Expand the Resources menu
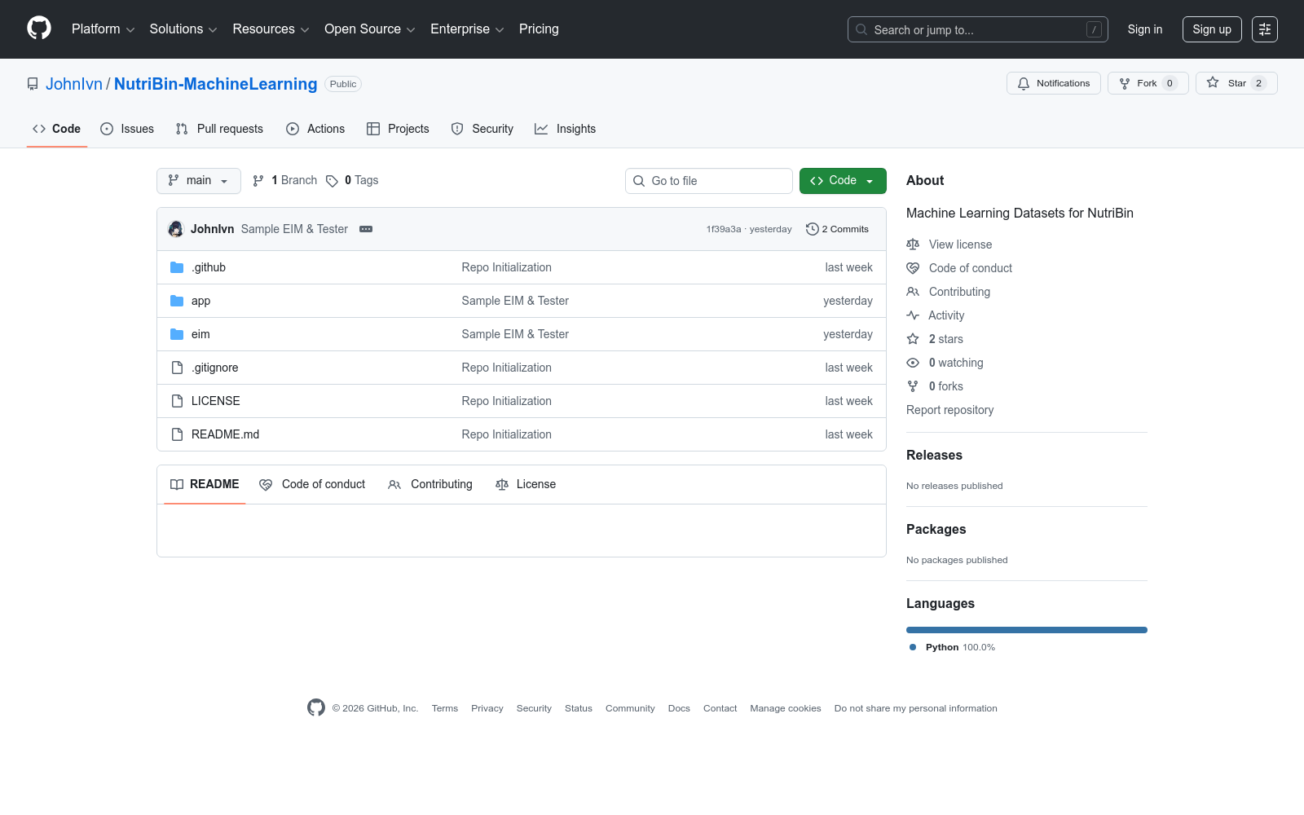The width and height of the screenshot is (1304, 815). [271, 29]
